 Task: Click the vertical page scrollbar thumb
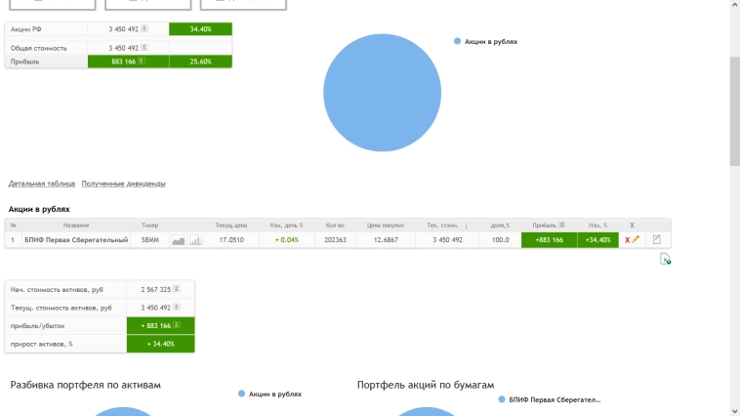coord(734,112)
